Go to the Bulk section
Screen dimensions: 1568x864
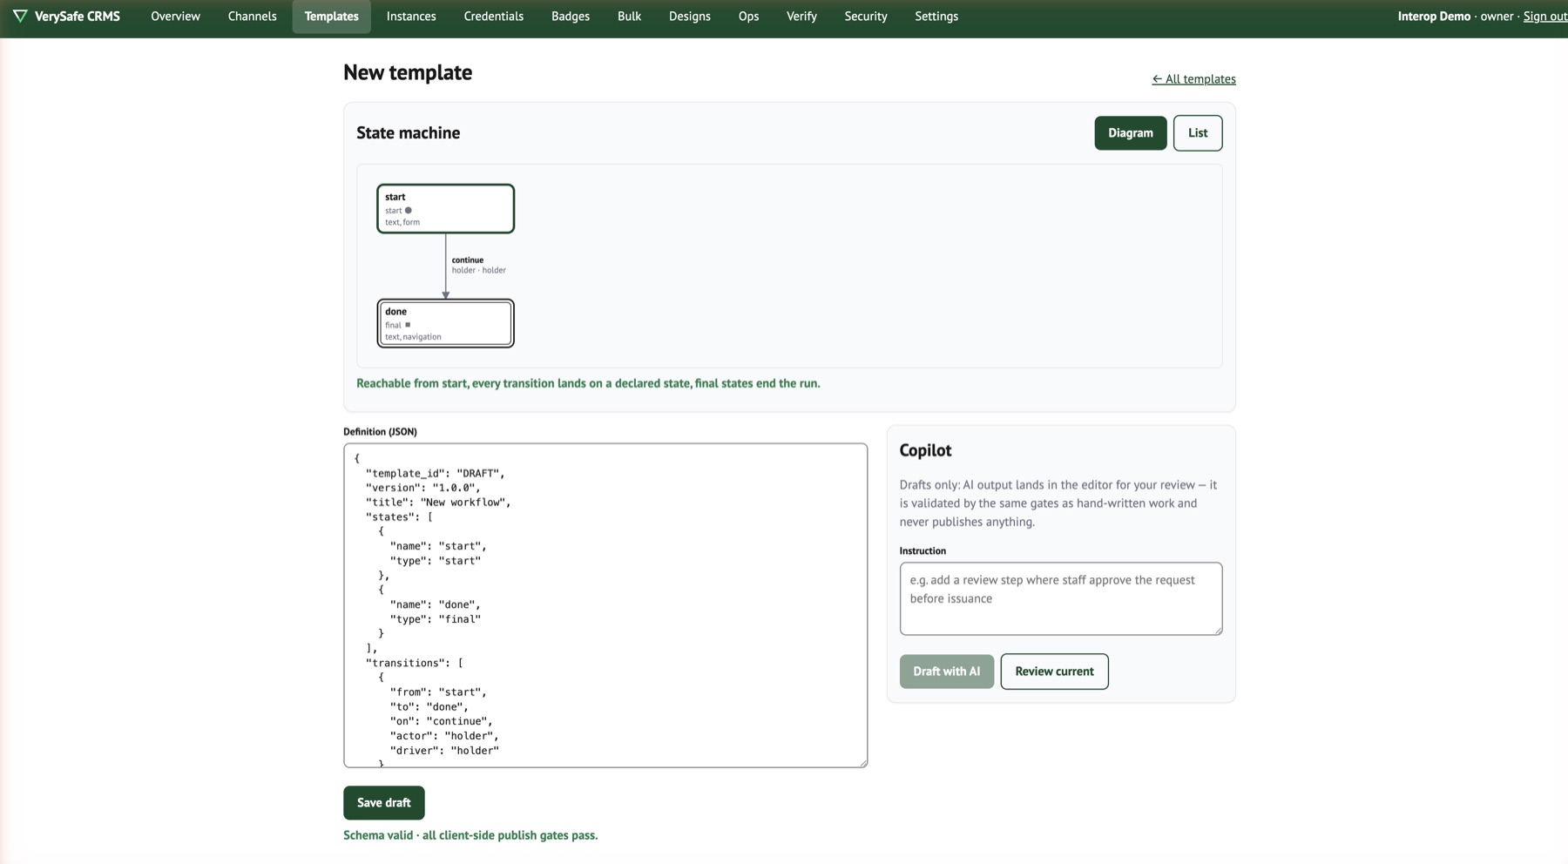pyautogui.click(x=629, y=16)
